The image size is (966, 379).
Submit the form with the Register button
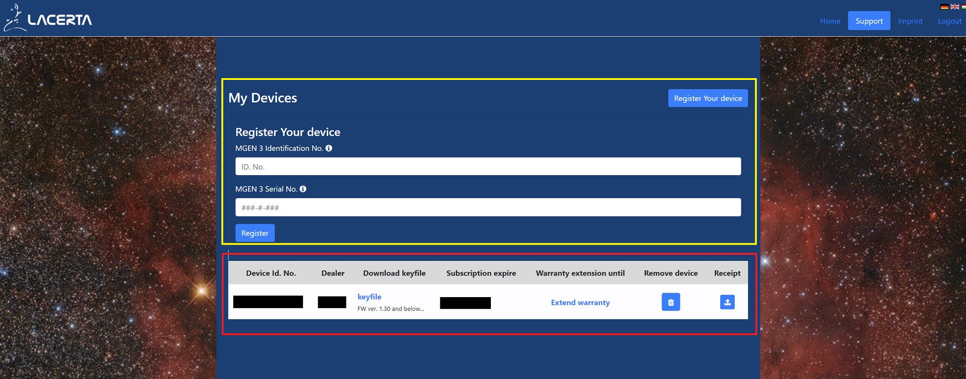click(255, 233)
